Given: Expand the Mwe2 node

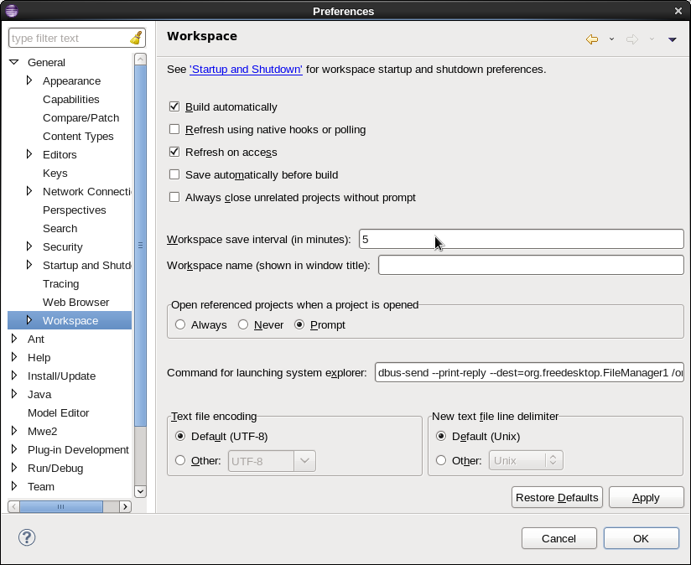Looking at the screenshot, I should 14,430.
